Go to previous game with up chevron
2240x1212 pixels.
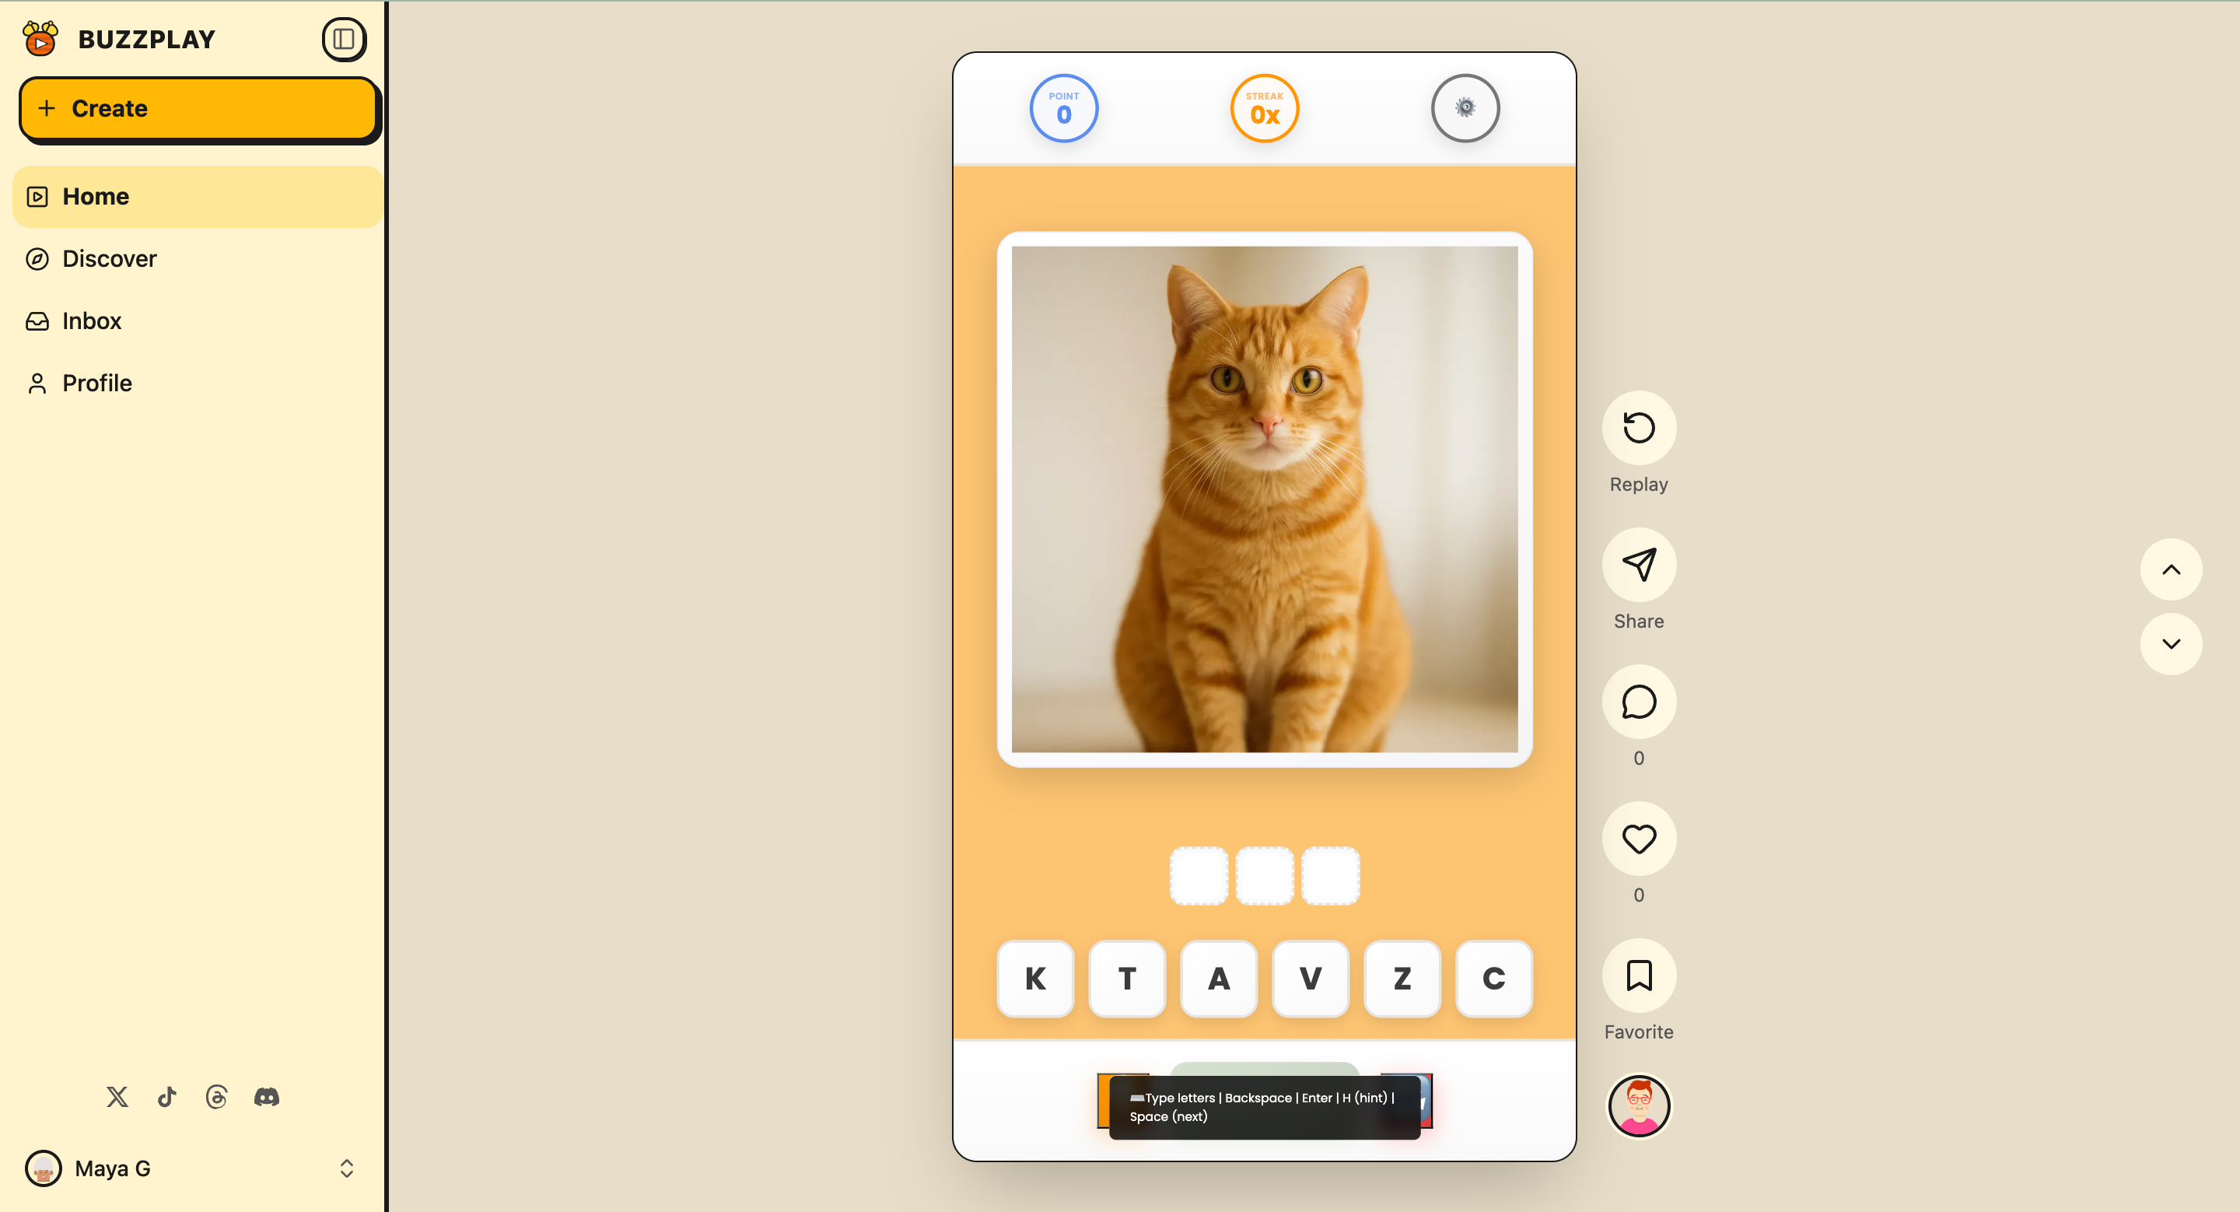[x=2171, y=569]
